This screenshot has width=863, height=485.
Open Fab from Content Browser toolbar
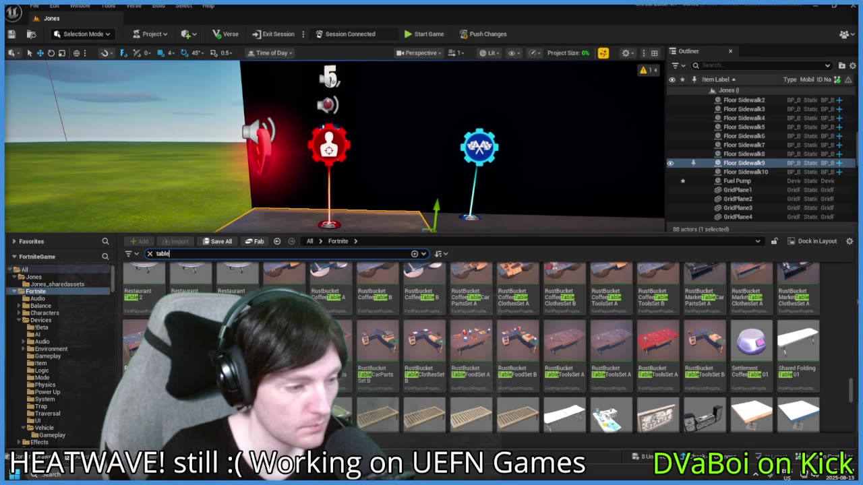(x=254, y=241)
